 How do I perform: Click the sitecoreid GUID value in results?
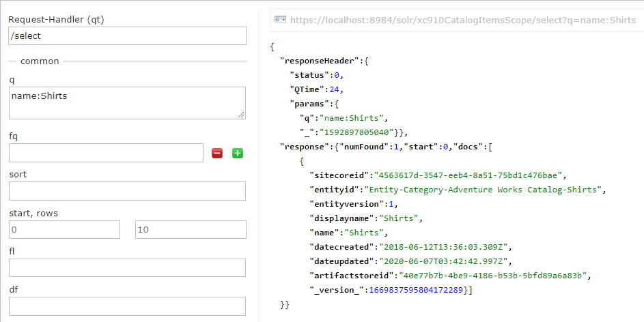468,175
